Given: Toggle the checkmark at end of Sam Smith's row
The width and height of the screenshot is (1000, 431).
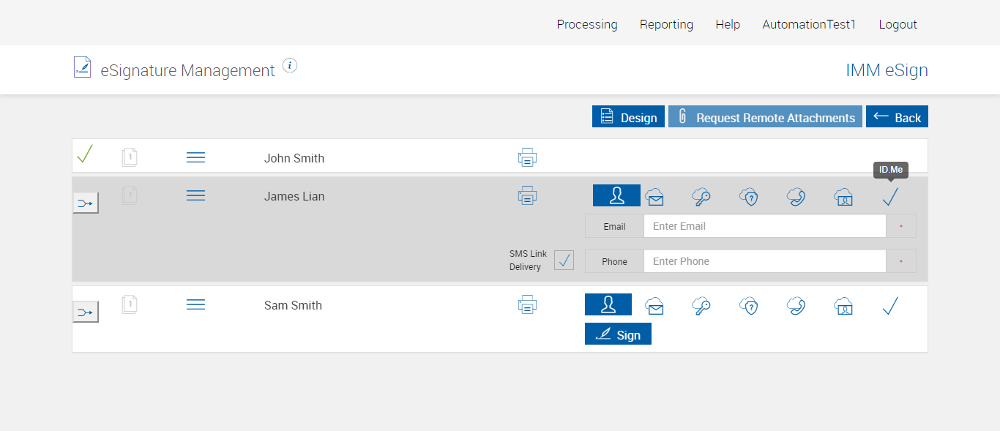Looking at the screenshot, I should tap(890, 306).
